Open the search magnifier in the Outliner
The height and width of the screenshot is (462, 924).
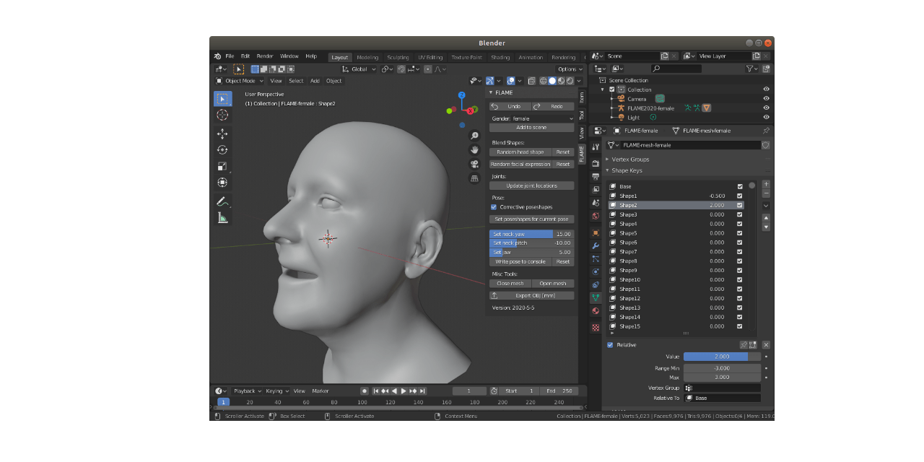pos(655,69)
